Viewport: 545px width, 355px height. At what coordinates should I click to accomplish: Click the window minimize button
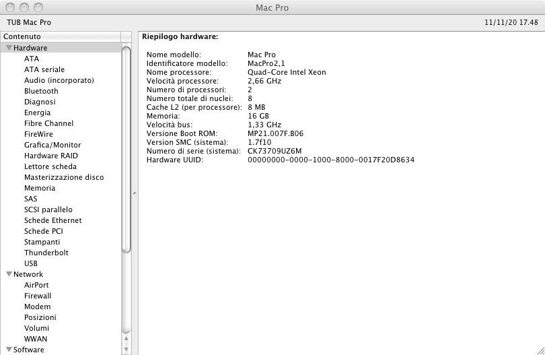pyautogui.click(x=24, y=7)
